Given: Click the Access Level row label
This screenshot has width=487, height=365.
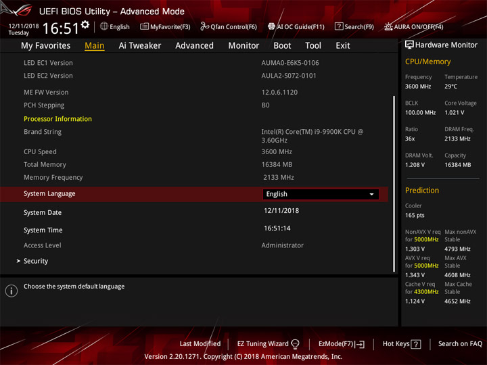Looking at the screenshot, I should point(42,245).
